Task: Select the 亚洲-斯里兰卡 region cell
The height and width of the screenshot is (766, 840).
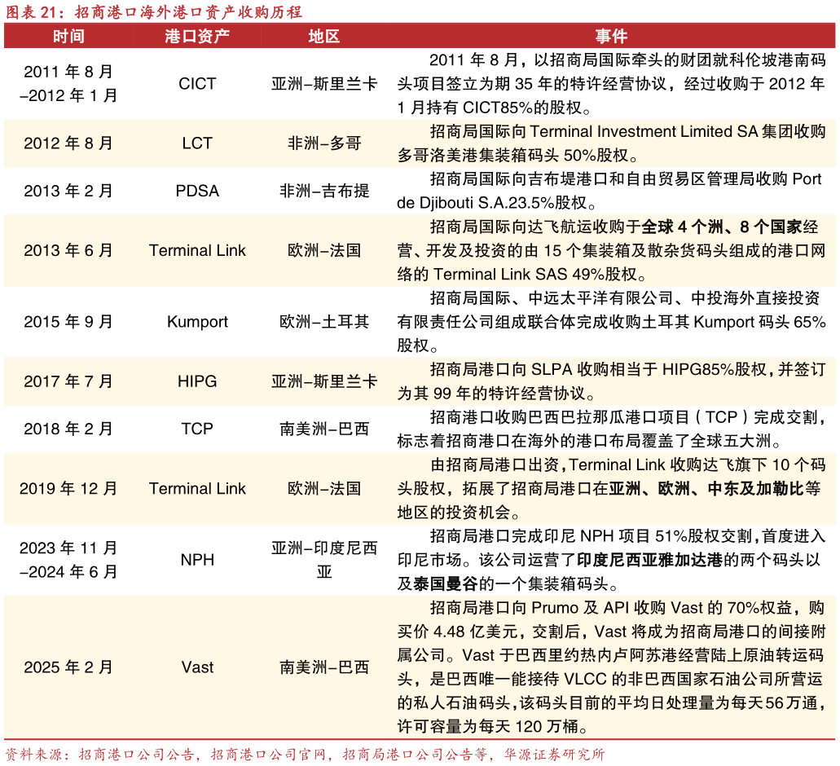Action: (x=324, y=381)
